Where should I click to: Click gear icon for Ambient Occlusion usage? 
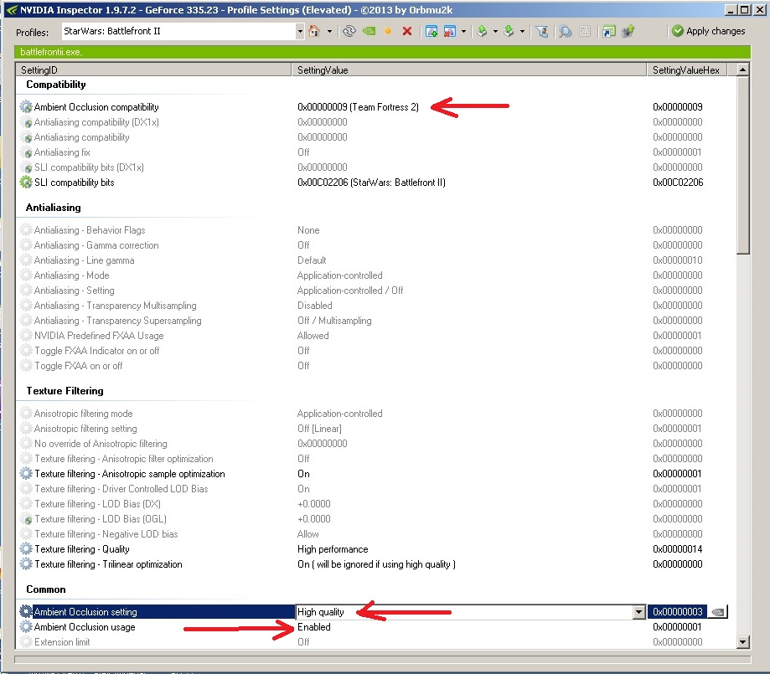coord(26,627)
